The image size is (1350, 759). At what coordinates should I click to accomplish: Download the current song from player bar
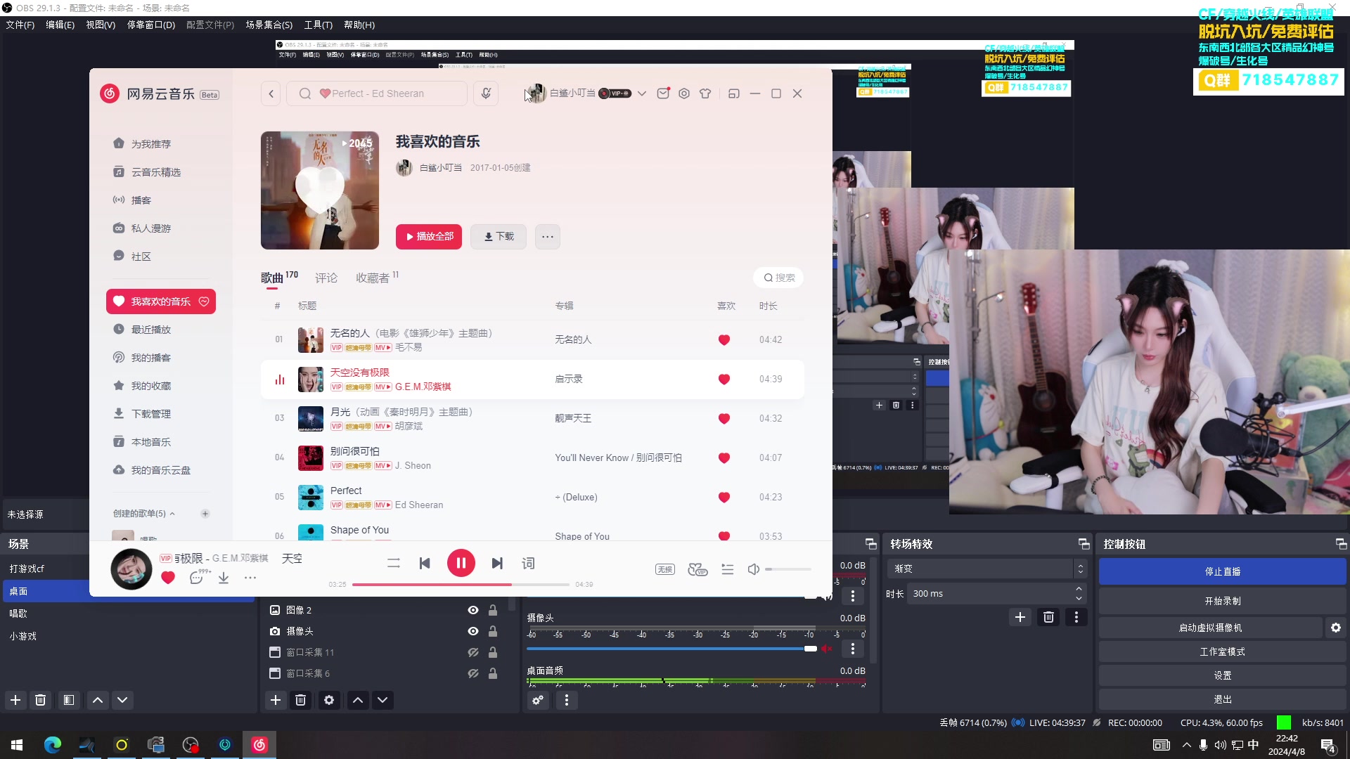[224, 578]
